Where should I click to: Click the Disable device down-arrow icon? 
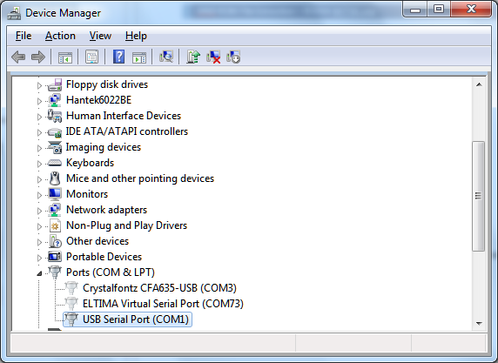coord(233,57)
